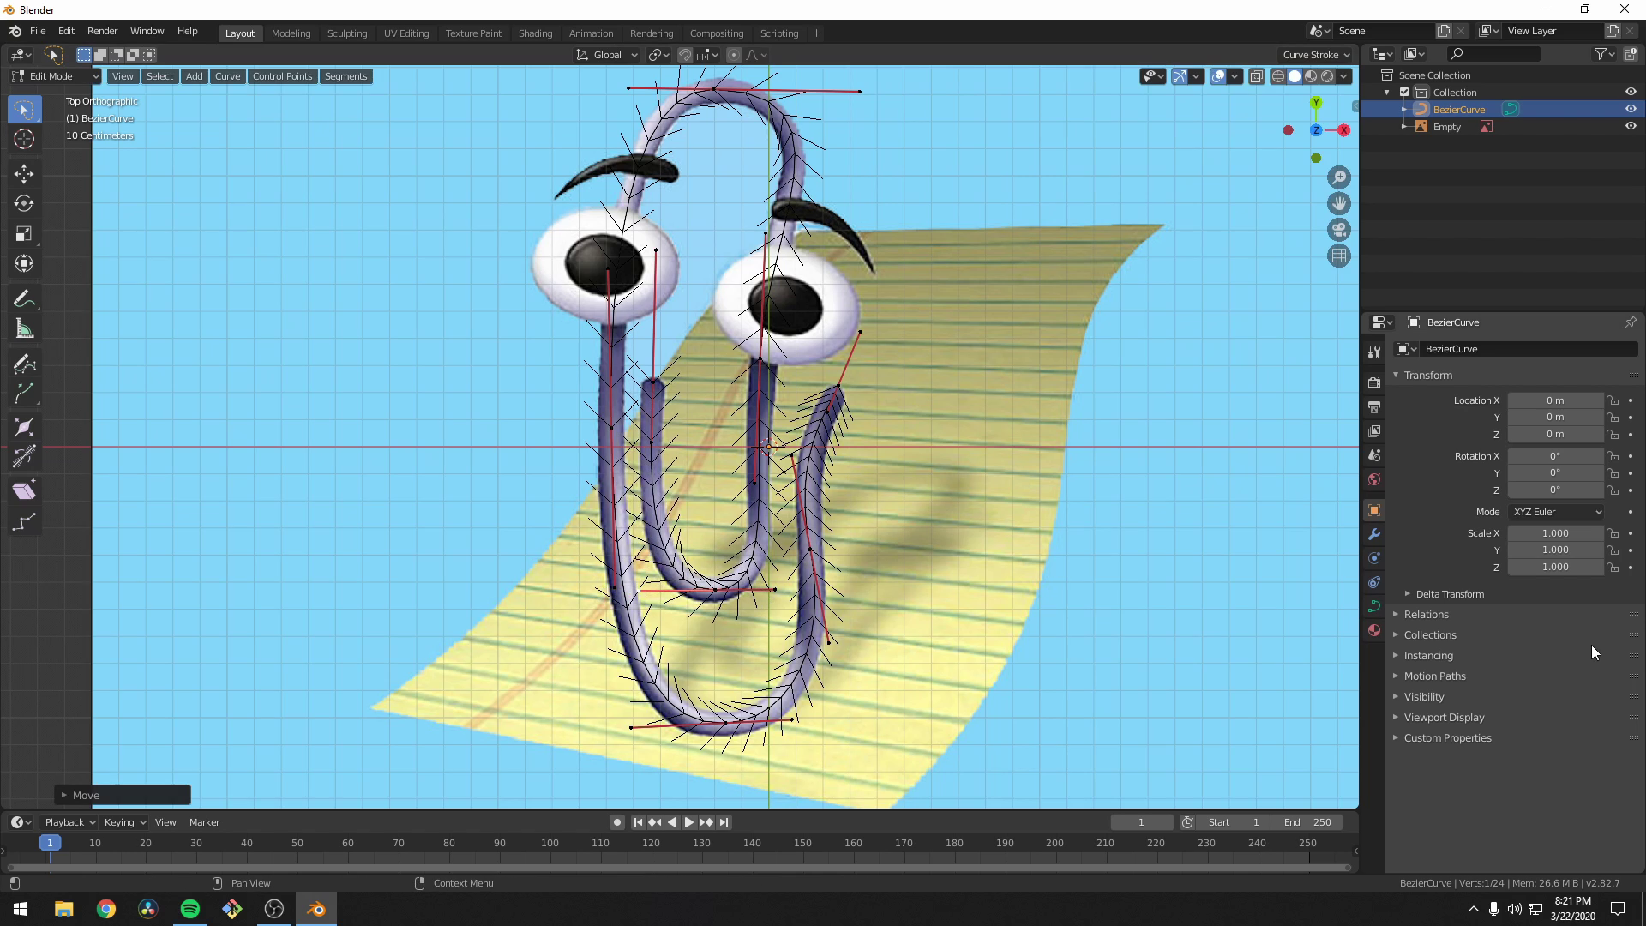Screen dimensions: 1646x926
Task: Select the Measure tool
Action: coord(24,329)
